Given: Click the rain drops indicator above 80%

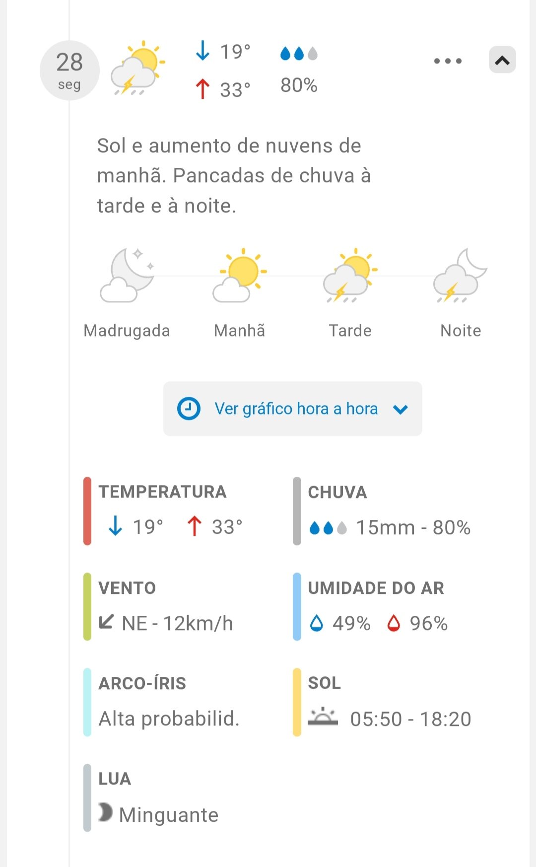Looking at the screenshot, I should point(298,53).
